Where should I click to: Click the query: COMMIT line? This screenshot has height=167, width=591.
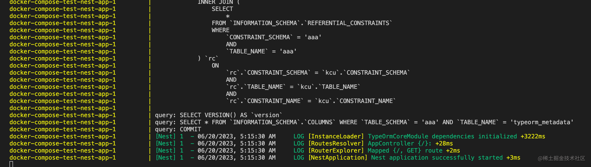[x=178, y=129]
